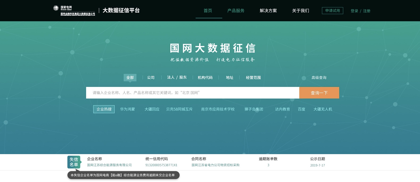Open the 首页 navigation tab

(208, 11)
